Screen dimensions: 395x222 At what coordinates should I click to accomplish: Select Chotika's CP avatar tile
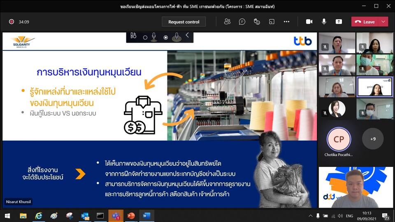(x=339, y=139)
